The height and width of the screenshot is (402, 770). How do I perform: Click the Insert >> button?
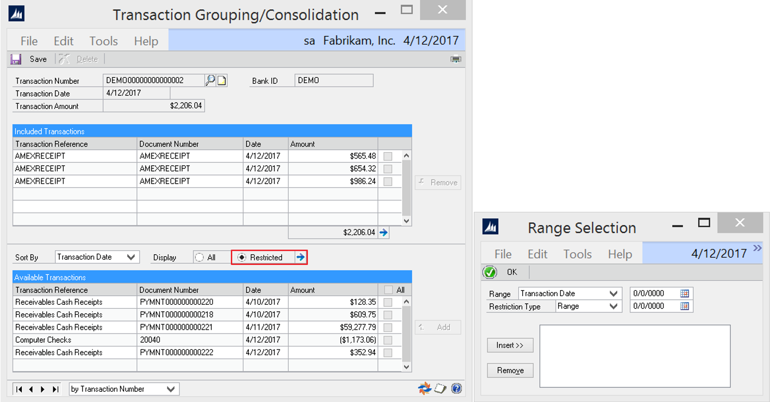coord(510,346)
